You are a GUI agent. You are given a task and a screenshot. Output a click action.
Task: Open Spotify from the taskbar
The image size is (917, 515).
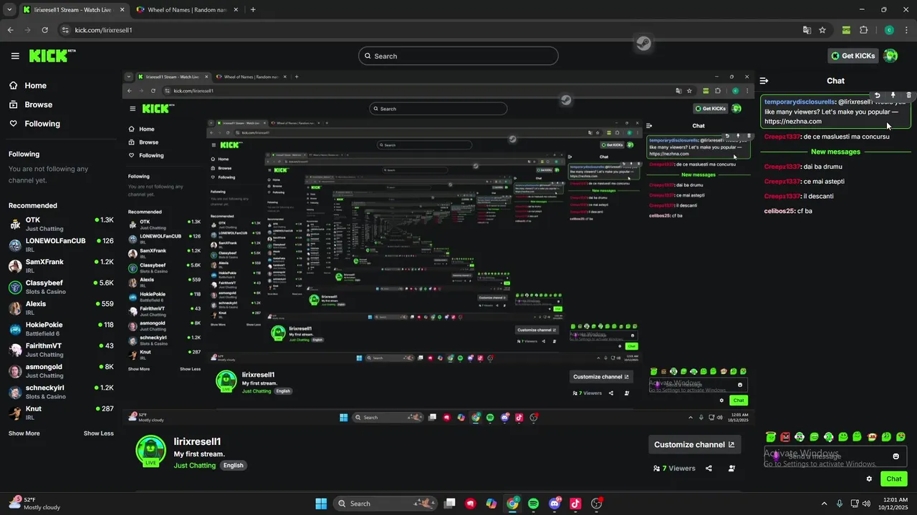coord(533,504)
